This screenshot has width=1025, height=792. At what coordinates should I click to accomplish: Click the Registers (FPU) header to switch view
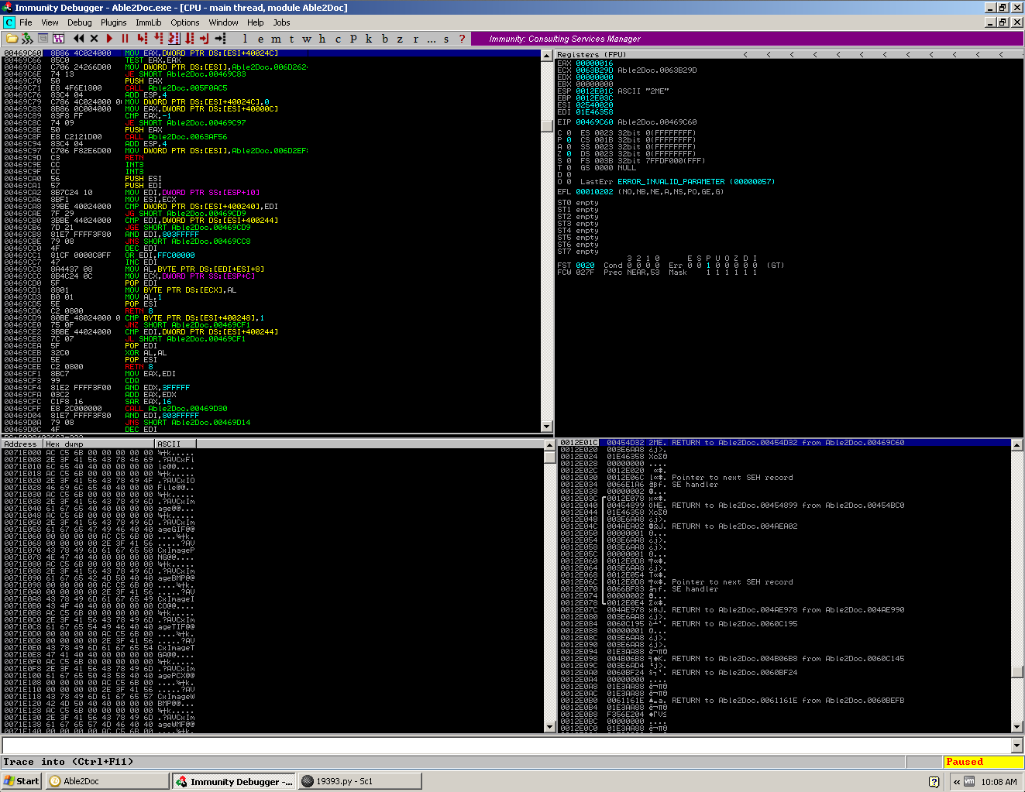590,54
